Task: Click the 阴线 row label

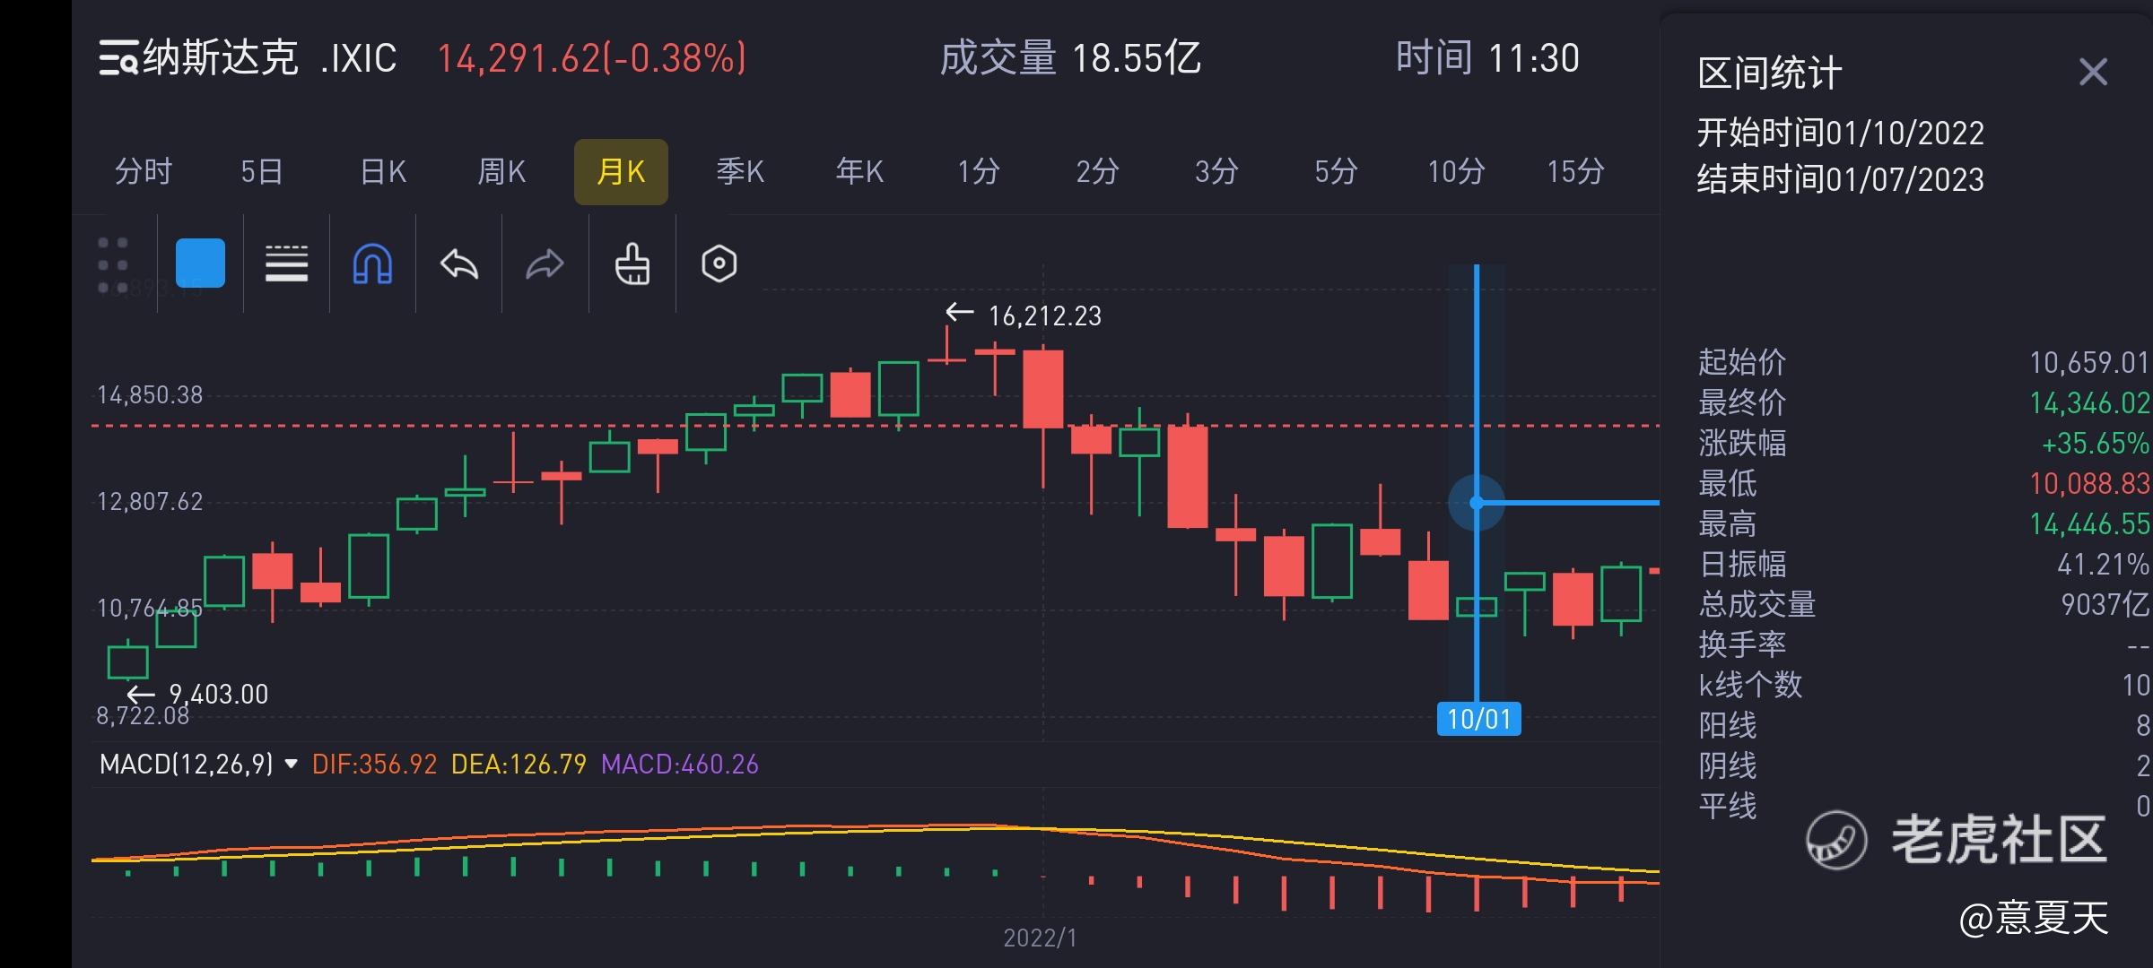Action: point(1728,765)
